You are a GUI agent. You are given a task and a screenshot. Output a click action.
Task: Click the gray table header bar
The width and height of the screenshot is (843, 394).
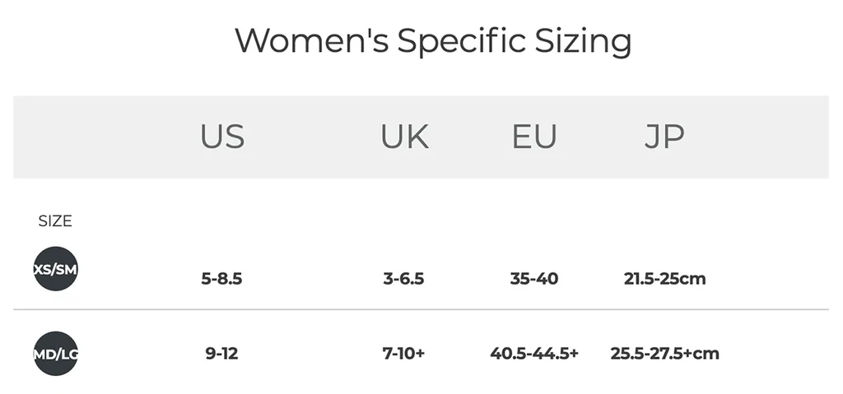[x=741, y=137]
